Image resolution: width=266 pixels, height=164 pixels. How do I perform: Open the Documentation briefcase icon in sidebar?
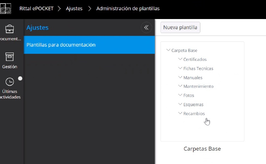coord(10,29)
